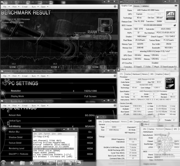
Task: Switch to the Sensors tab in GPU-Z
Action: click(136, 6)
